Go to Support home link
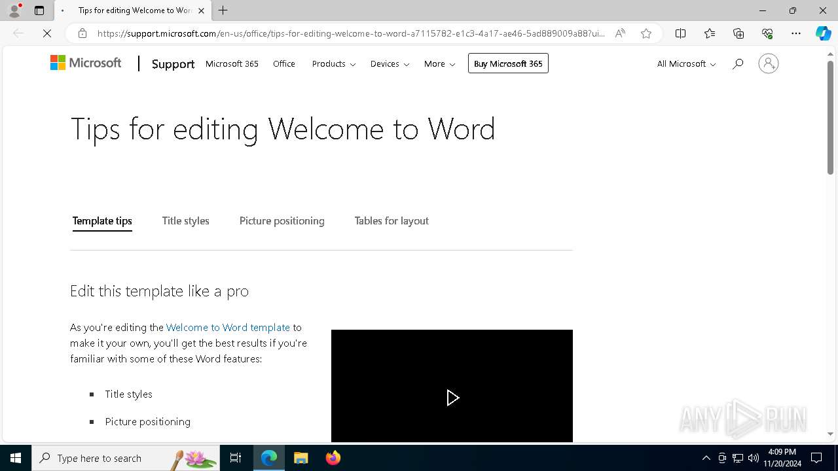The width and height of the screenshot is (838, 471). coord(173,63)
